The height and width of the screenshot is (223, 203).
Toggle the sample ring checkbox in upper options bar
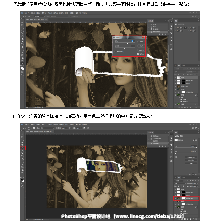pos(70,16)
